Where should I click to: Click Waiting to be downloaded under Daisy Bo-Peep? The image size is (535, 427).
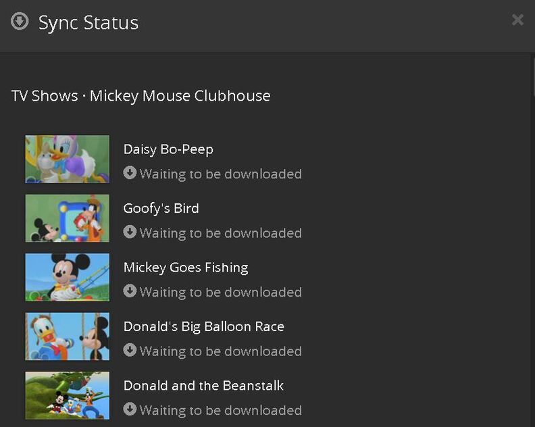click(x=221, y=174)
